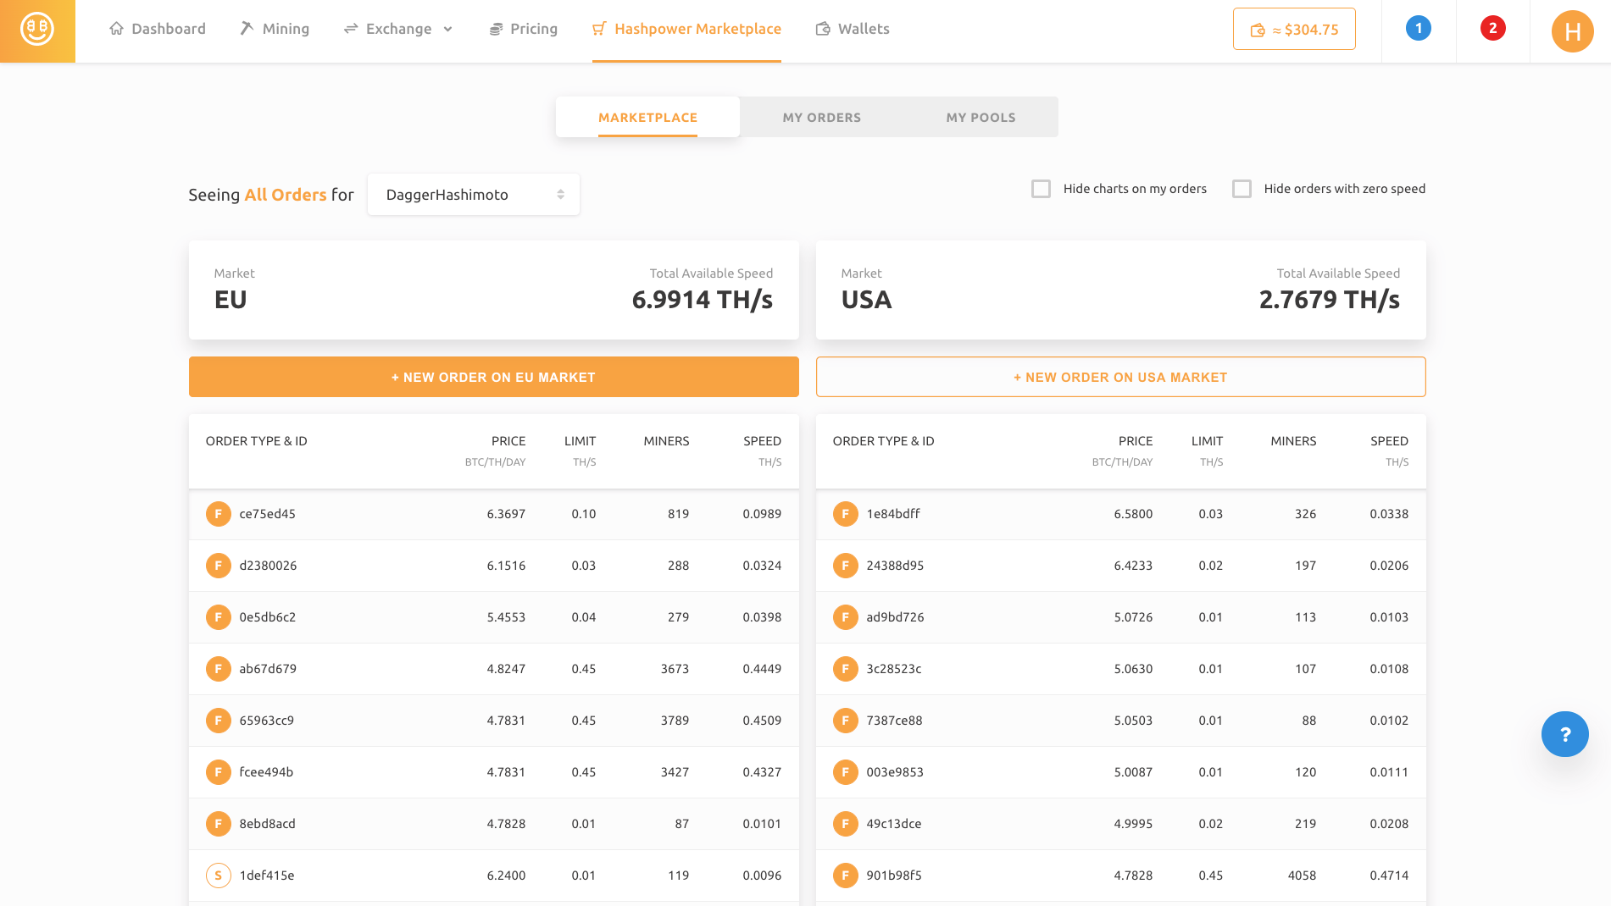Click the Pricing coins icon

click(496, 30)
